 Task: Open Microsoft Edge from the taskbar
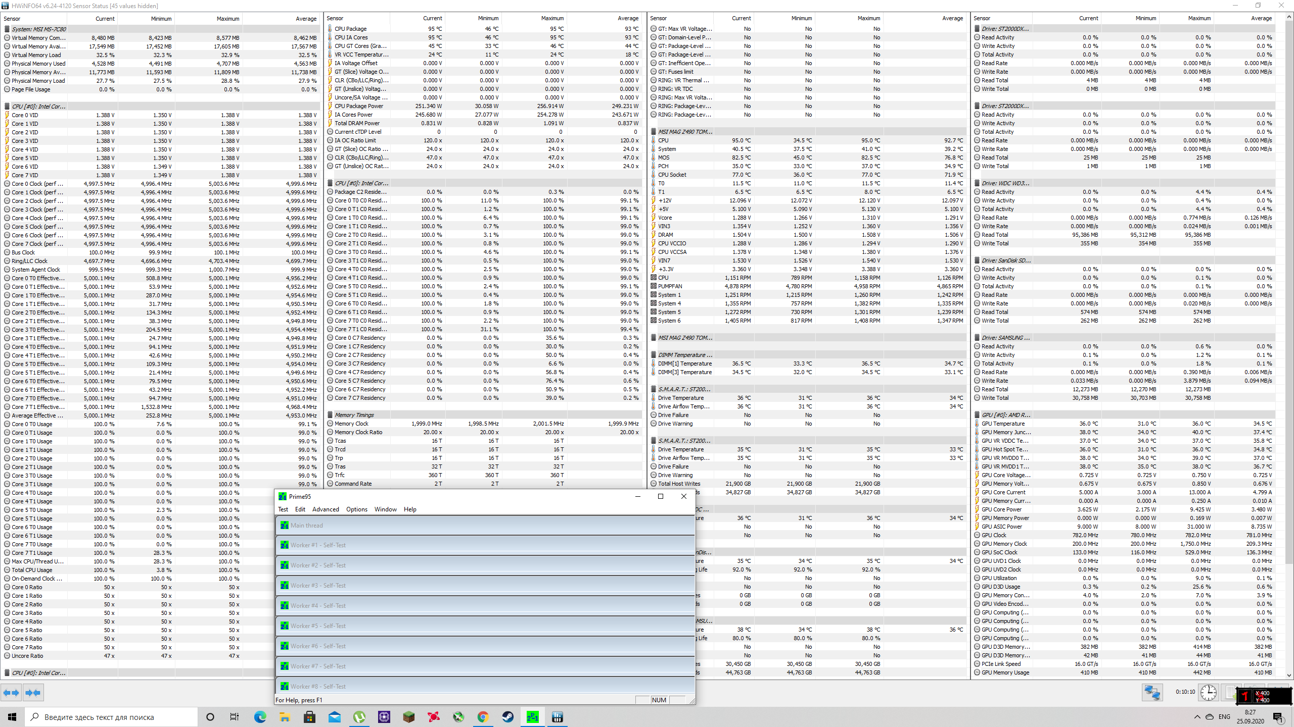pos(260,717)
